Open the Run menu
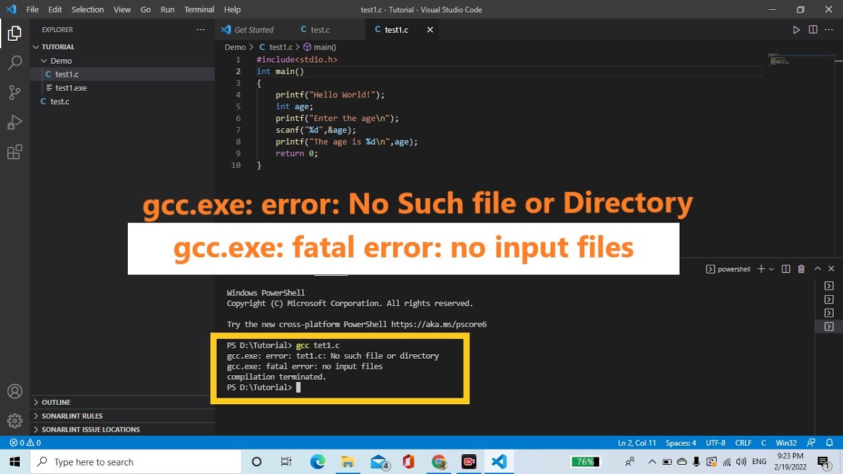The height and width of the screenshot is (474, 843). [167, 9]
